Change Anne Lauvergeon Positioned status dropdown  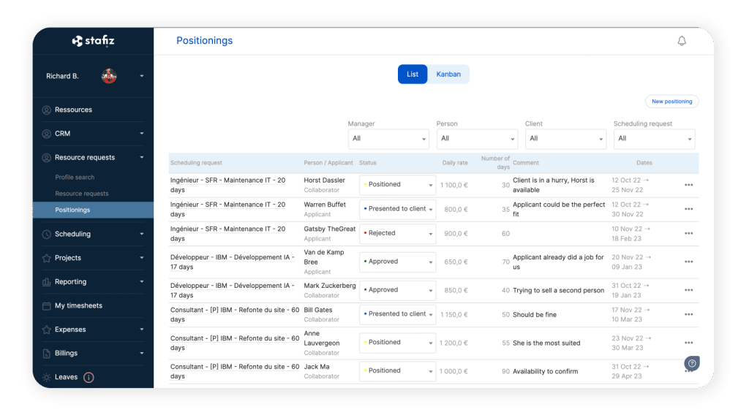tap(397, 343)
